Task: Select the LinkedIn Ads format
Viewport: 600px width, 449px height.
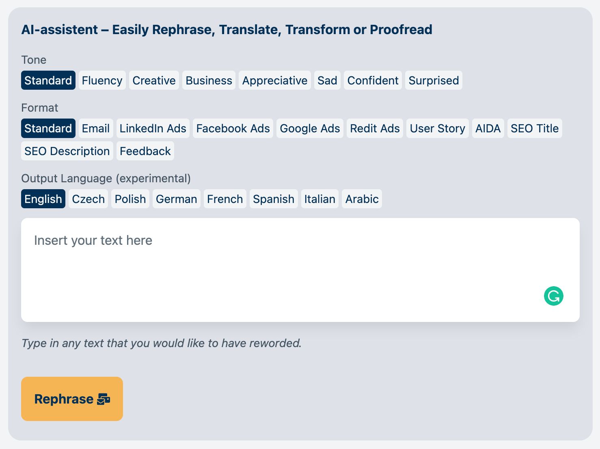Action: pyautogui.click(x=153, y=128)
